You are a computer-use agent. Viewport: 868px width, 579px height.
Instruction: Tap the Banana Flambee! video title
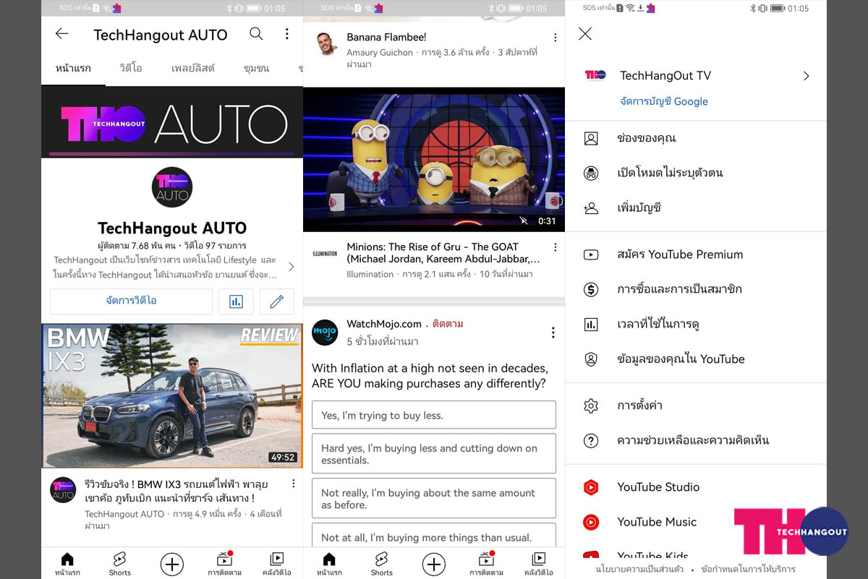click(x=386, y=37)
